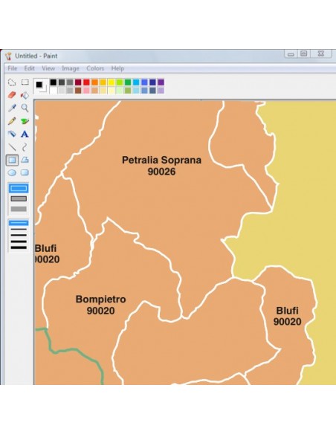Select the Curve tool

click(25, 147)
